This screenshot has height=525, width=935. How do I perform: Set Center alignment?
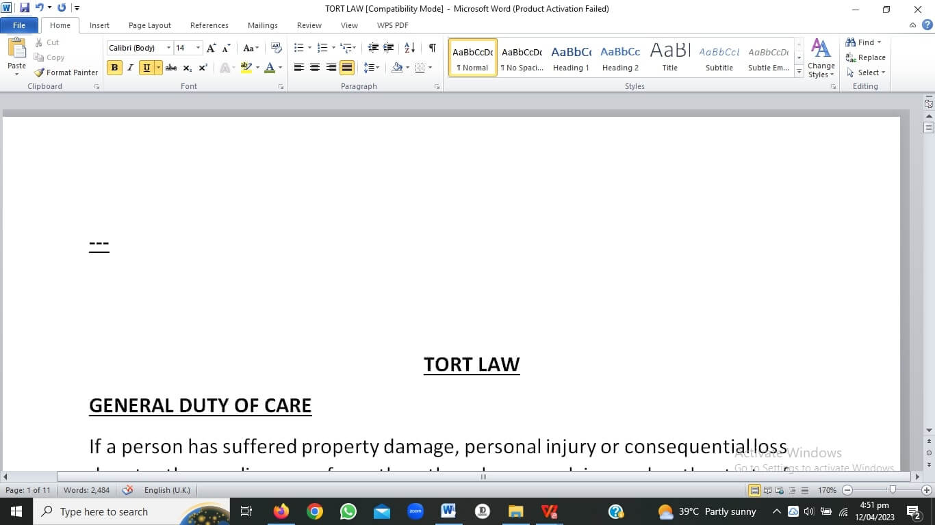coord(315,68)
